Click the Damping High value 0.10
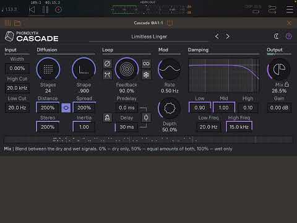The width and height of the screenshot is (297, 223). click(x=248, y=108)
